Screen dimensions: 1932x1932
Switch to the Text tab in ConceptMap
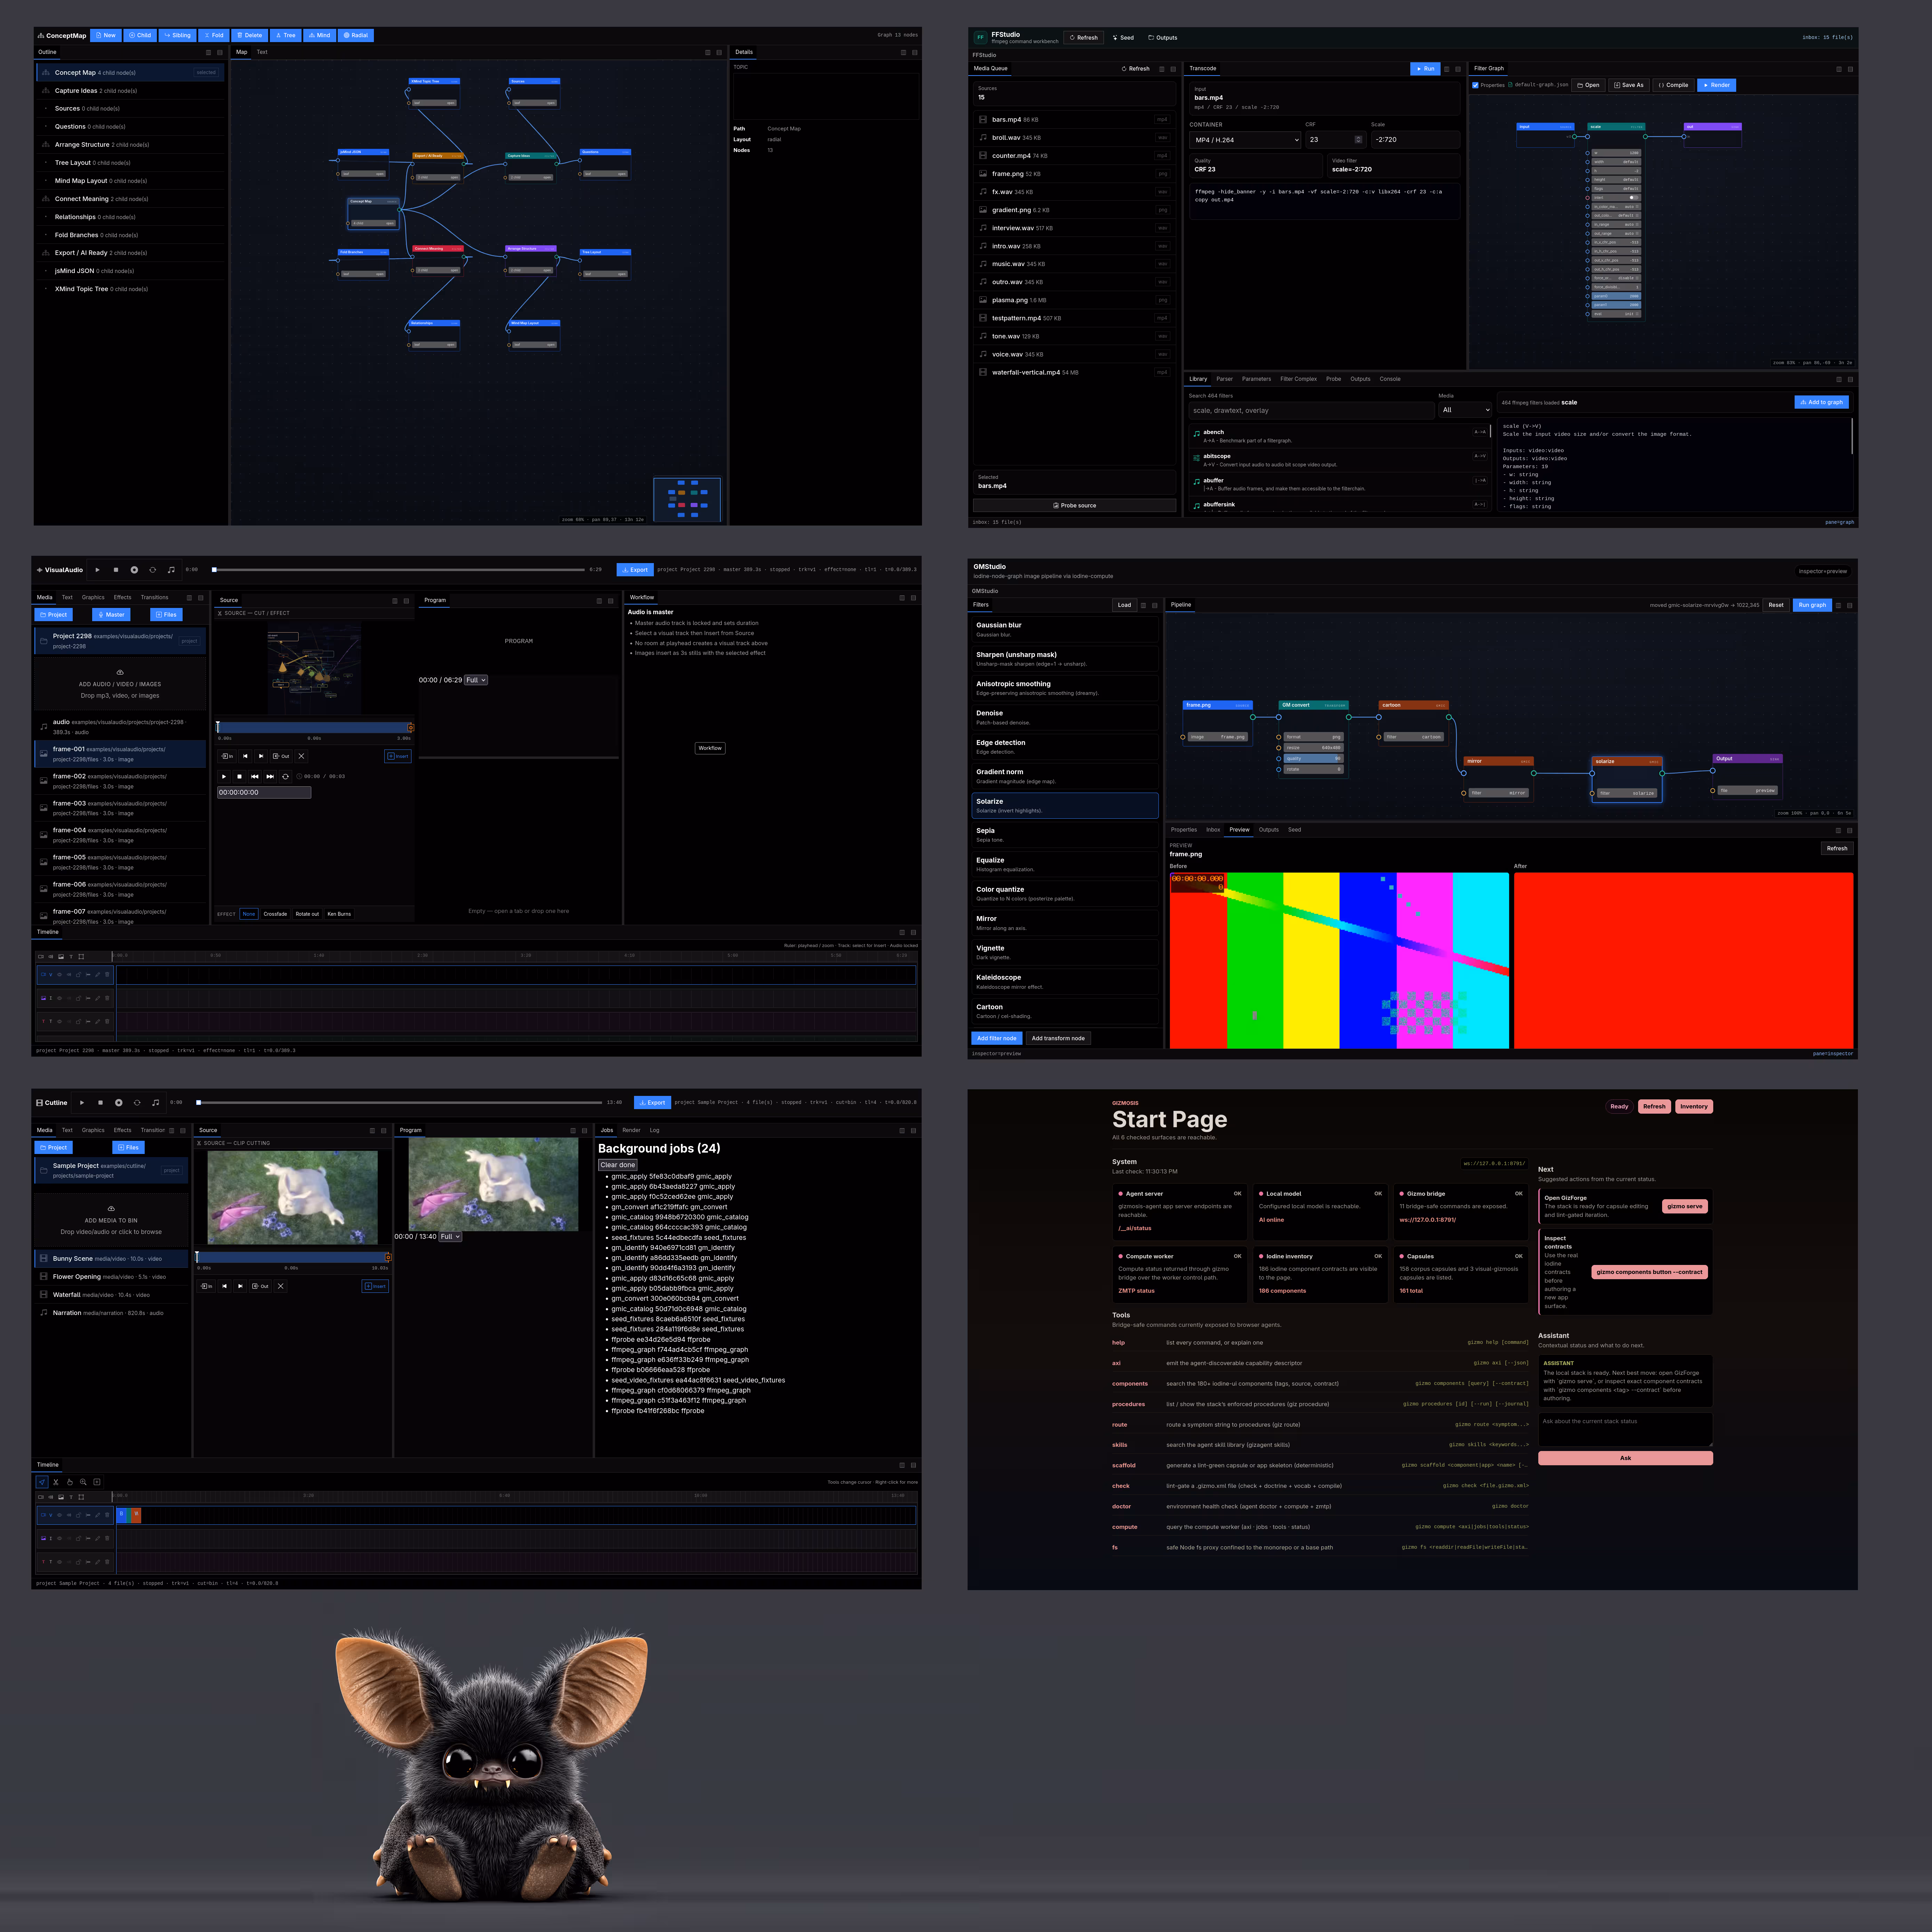[262, 52]
